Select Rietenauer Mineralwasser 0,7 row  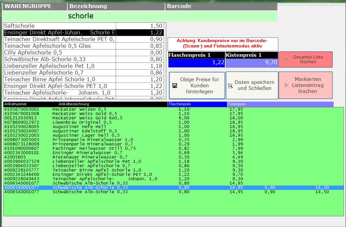pos(174,157)
